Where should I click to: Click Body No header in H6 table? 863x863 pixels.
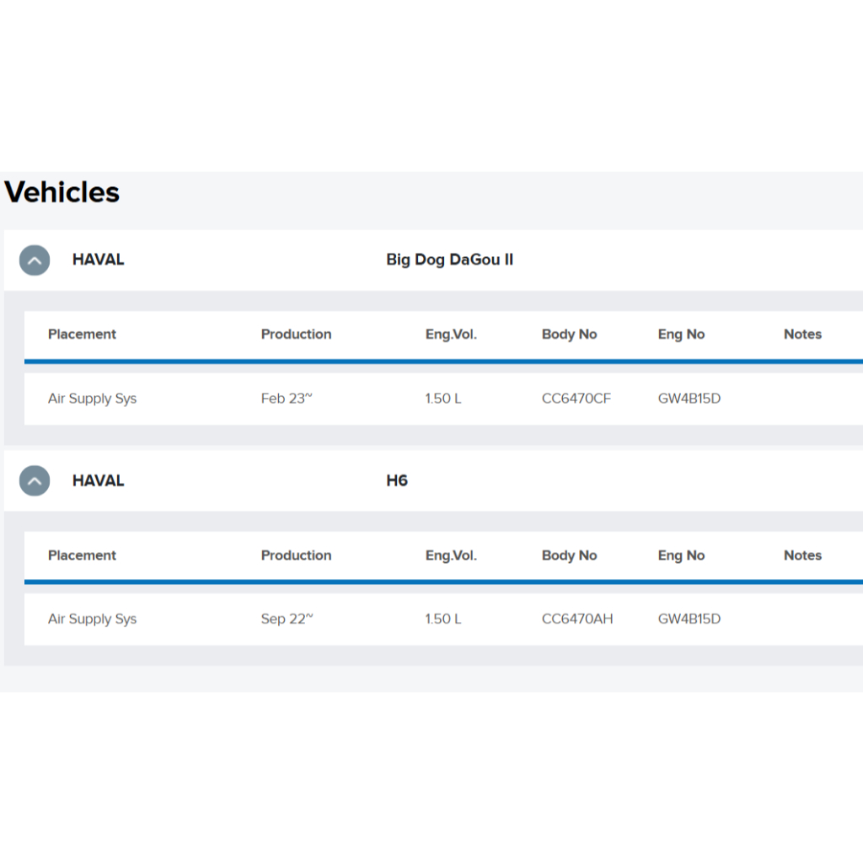(569, 555)
